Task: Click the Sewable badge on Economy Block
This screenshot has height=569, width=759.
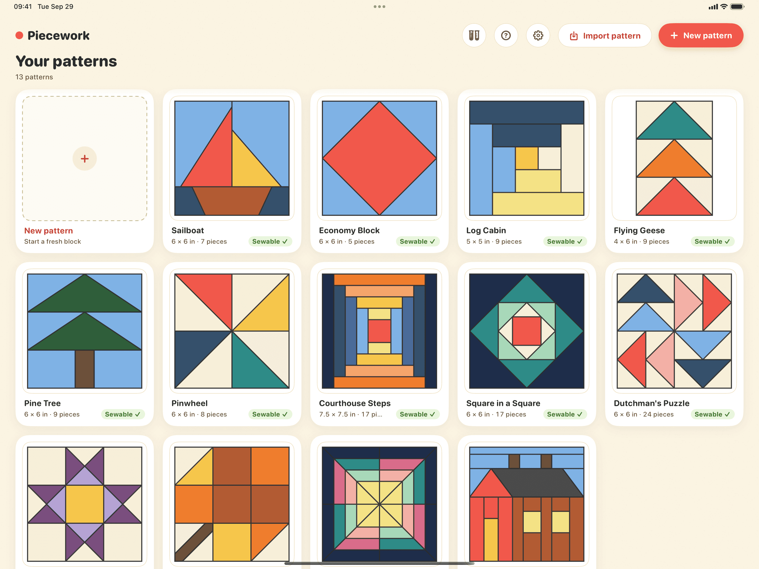Action: [418, 241]
